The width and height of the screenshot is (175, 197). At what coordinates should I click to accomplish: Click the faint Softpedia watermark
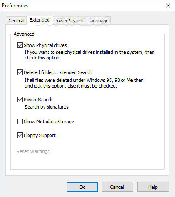point(72,21)
